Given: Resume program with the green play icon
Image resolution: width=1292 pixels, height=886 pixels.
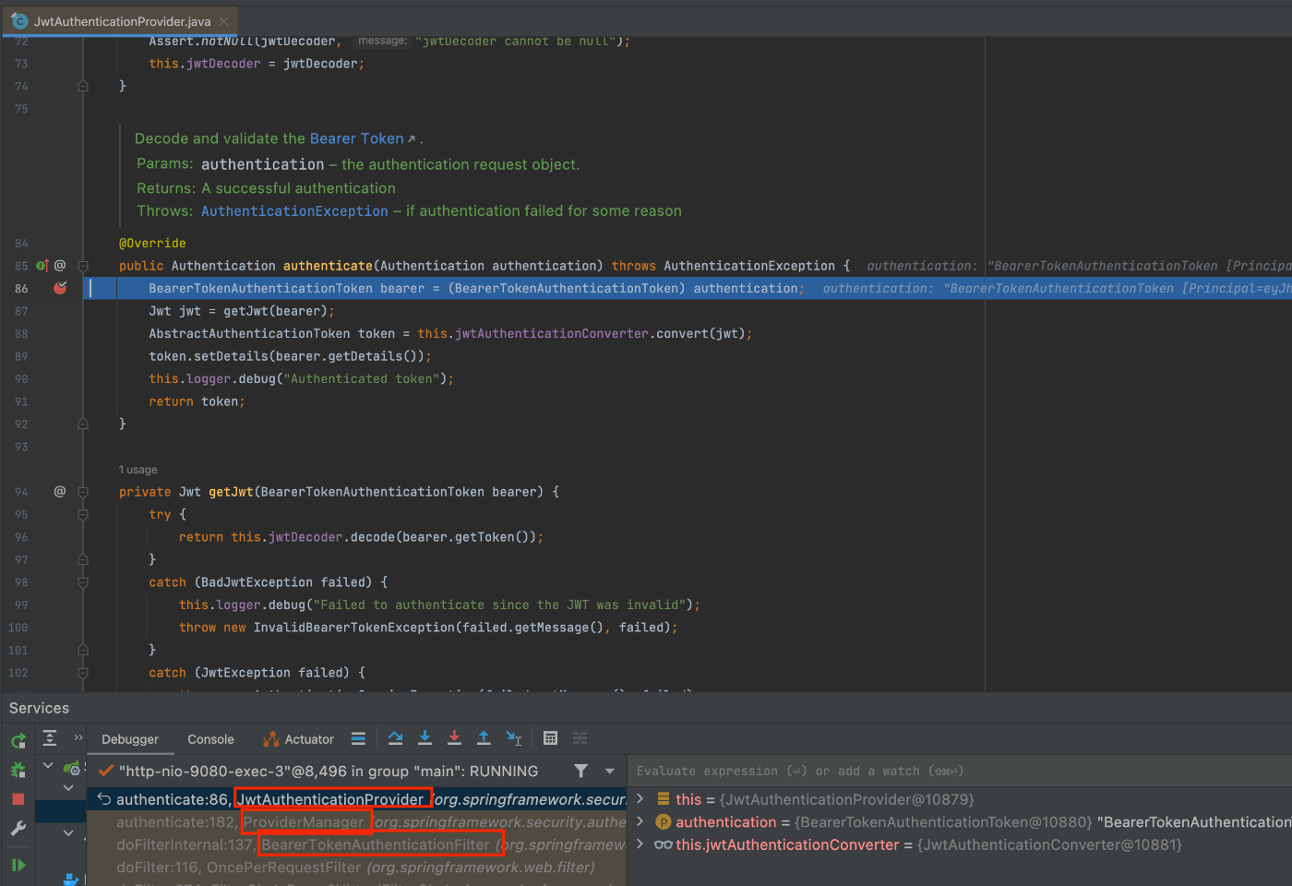Looking at the screenshot, I should 18,865.
